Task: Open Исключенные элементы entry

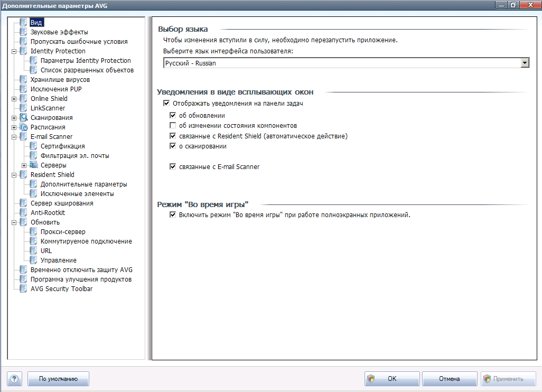Action: 78,193
